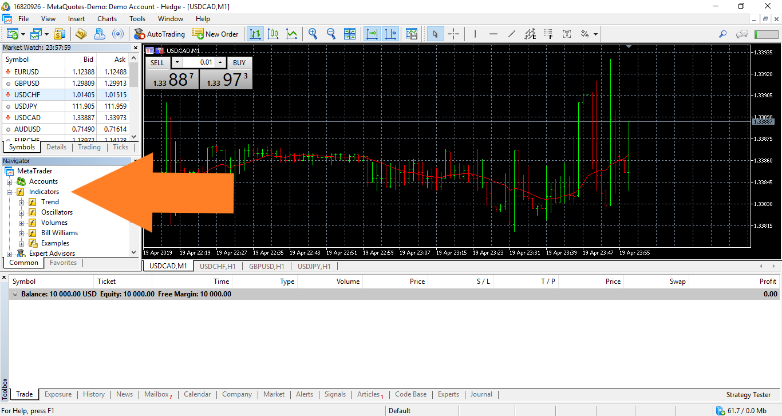Select the Fibonacci retracement tool
The width and height of the screenshot is (782, 416).
pos(548,34)
